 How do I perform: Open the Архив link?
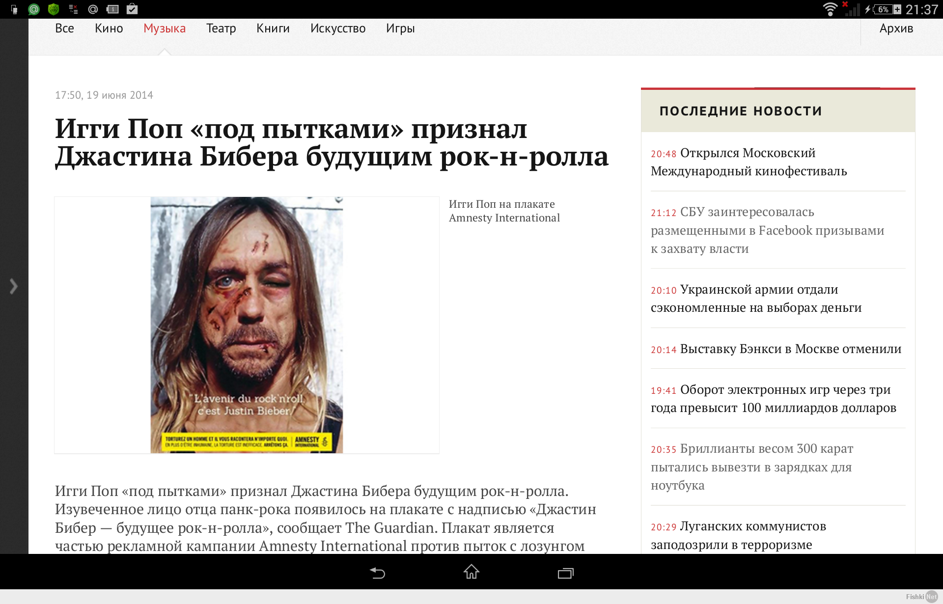(x=896, y=28)
